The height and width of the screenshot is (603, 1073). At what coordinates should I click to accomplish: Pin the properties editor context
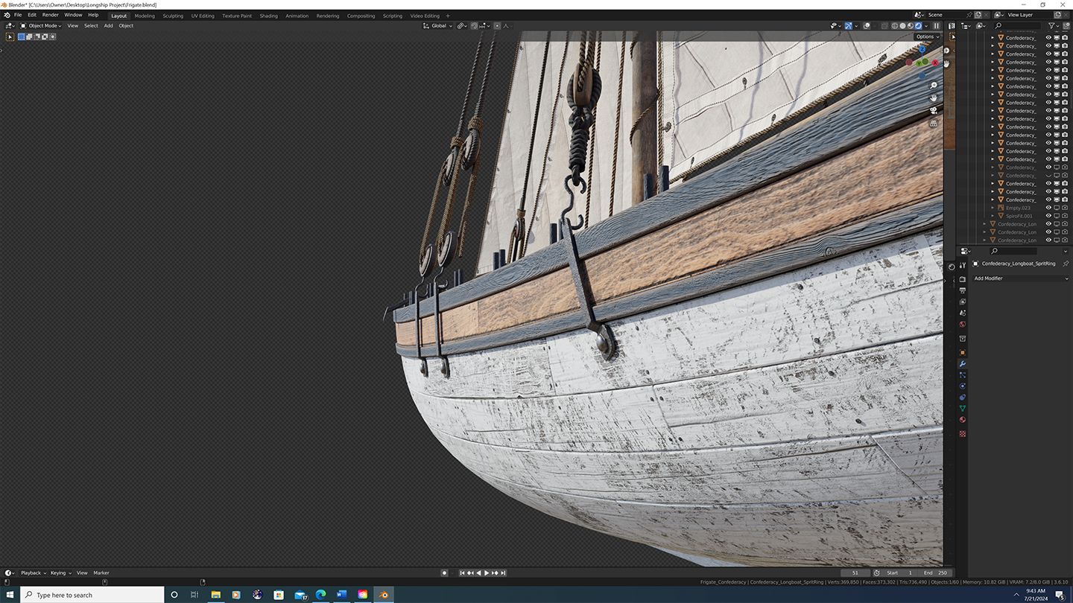click(1065, 264)
